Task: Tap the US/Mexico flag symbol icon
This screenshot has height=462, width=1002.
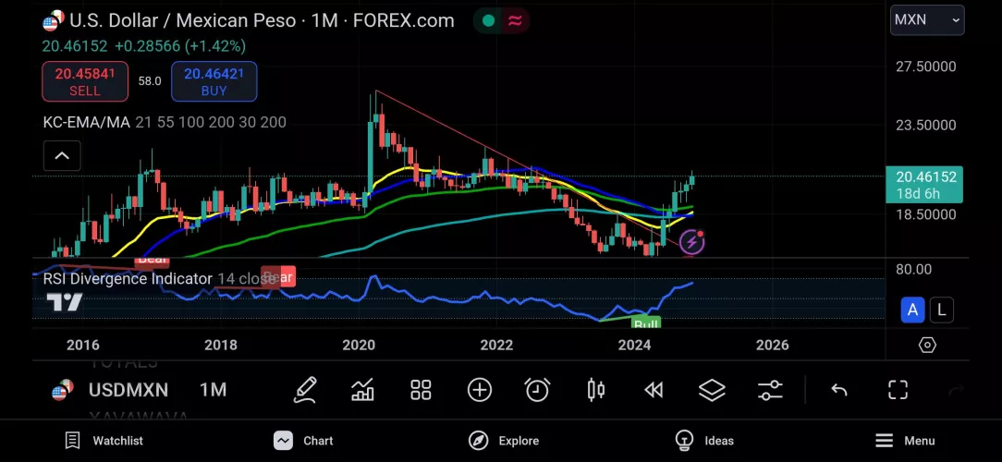Action: pos(54,20)
